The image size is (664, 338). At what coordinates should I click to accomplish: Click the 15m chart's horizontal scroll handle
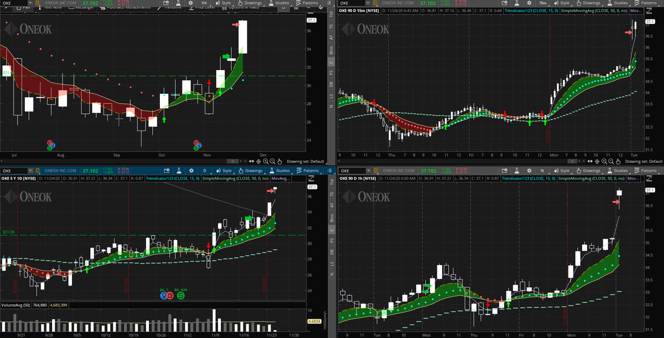(x=572, y=161)
